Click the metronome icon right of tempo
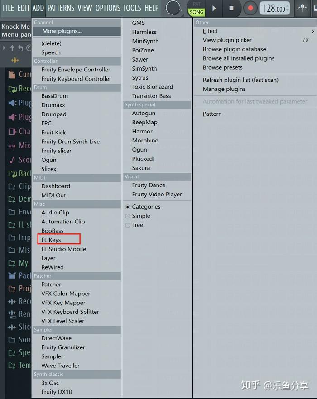The width and height of the screenshot is (317, 399). [303, 8]
